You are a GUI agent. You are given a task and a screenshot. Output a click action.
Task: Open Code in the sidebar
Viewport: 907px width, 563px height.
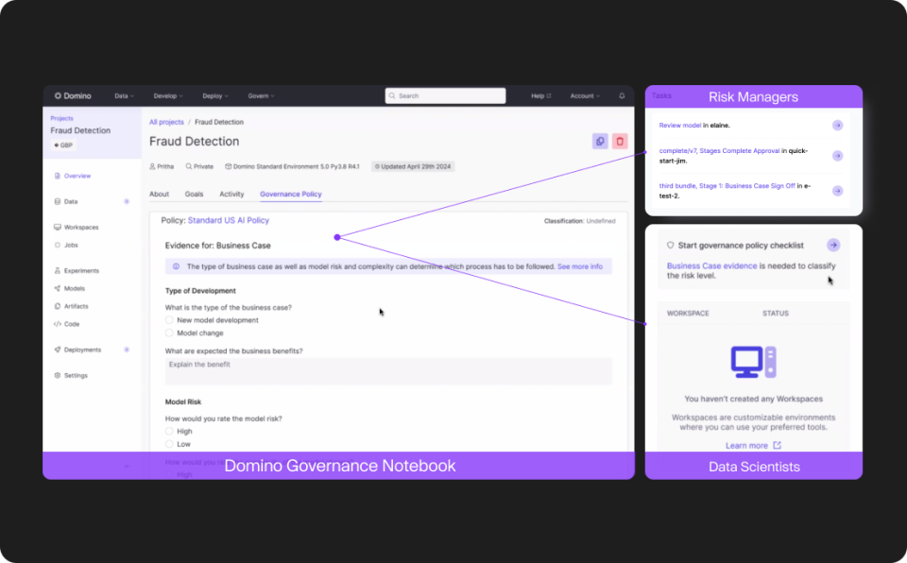[x=66, y=325]
